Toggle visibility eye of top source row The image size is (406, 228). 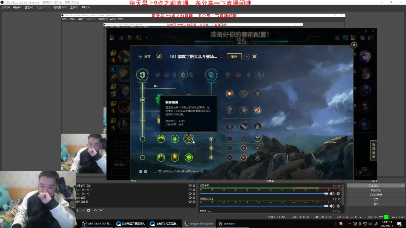(190, 185)
